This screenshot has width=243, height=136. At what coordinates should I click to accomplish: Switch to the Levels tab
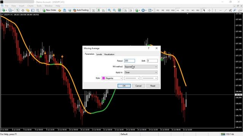[x=99, y=54]
